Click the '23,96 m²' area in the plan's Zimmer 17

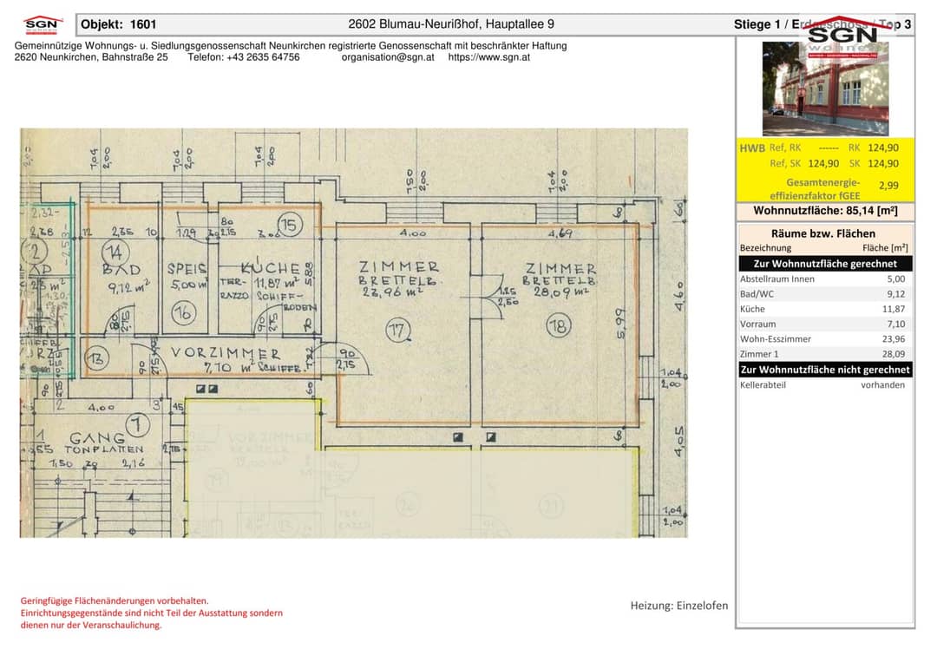pos(393,292)
